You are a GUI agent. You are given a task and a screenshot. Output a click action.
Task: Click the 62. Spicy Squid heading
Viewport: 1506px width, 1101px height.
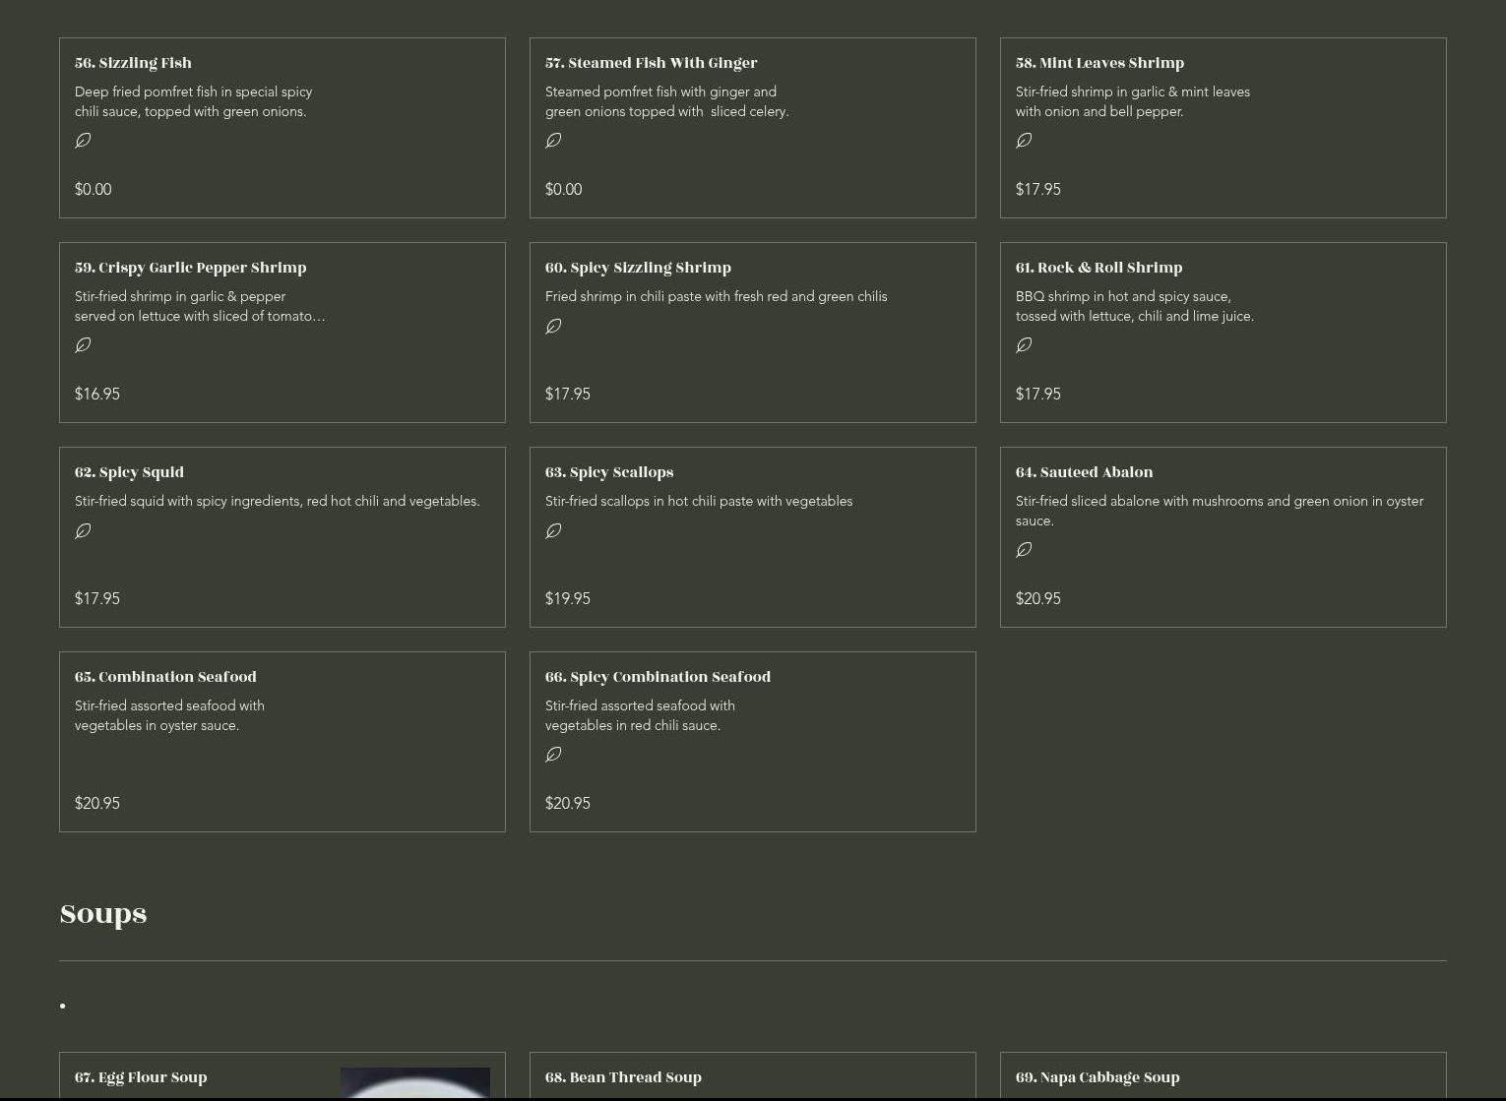[129, 472]
